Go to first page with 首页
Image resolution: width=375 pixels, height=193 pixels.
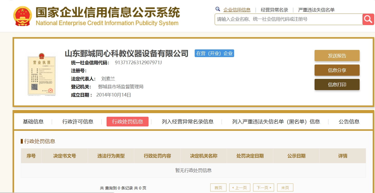point(218,188)
